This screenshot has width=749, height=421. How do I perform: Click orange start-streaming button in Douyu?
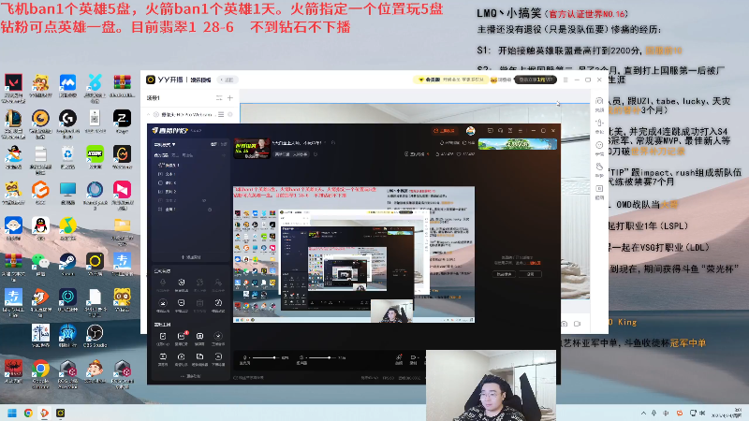[444, 131]
